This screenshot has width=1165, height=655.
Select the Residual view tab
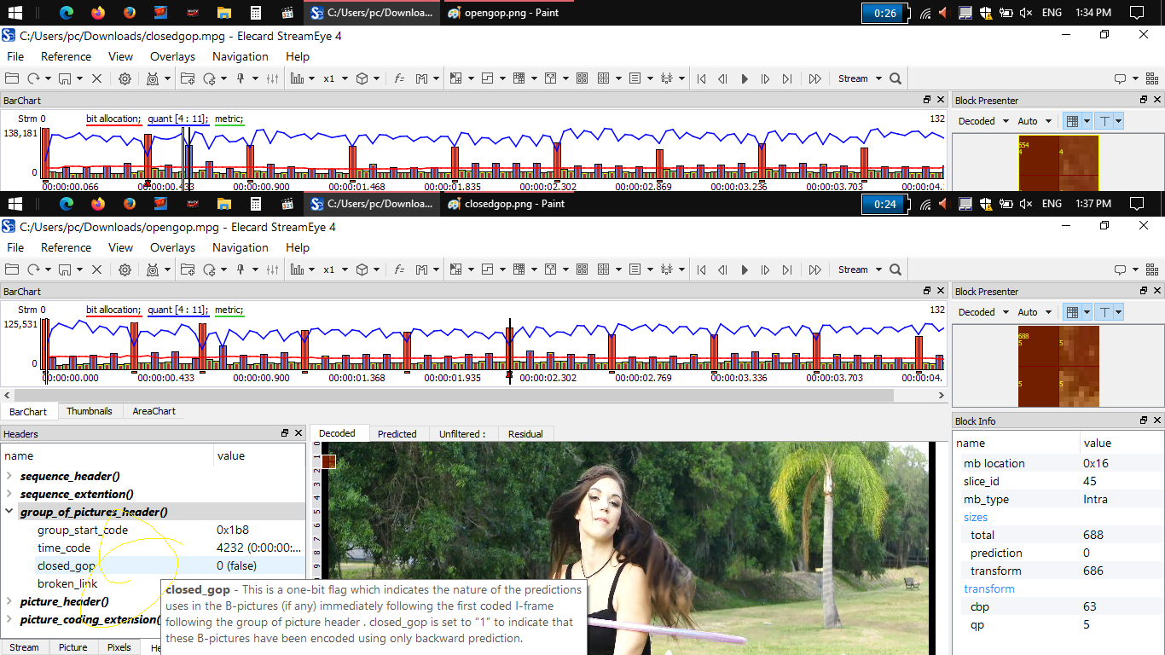point(525,433)
